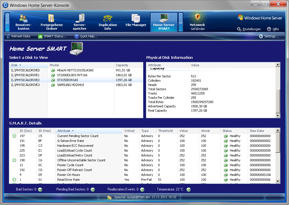Click the SAMSUNG HD204UI health icon
Screen dimensions: 289x205
pyautogui.click(x=53, y=85)
